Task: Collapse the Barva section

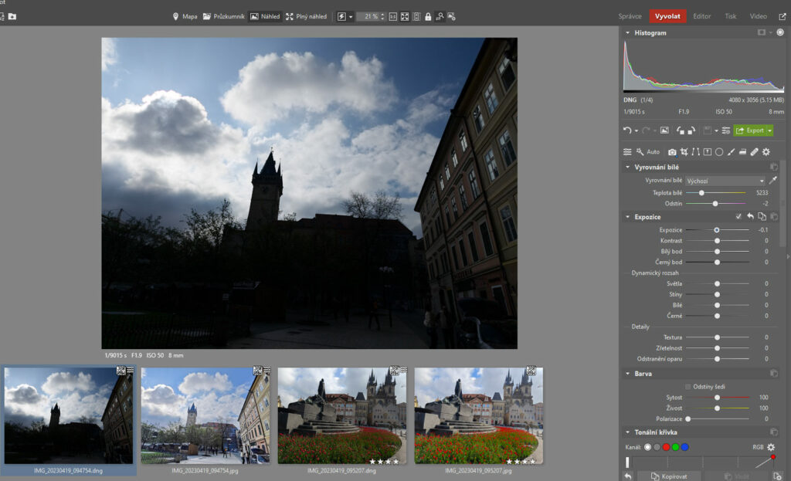Action: [627, 374]
